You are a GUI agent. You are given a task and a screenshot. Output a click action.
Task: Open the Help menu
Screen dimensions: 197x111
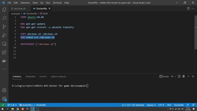pyautogui.click(x=66, y=3)
